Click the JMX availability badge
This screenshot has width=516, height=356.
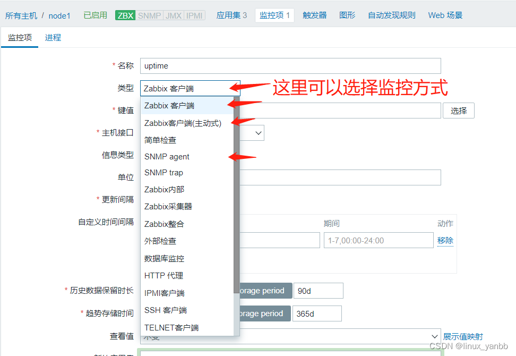[174, 15]
